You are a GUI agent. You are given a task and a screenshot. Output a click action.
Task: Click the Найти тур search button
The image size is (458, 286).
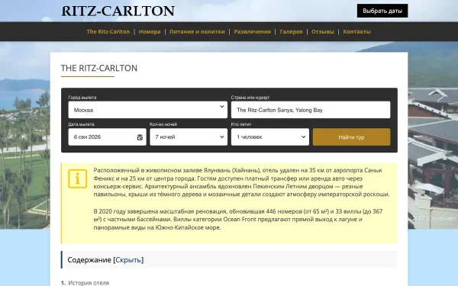click(x=351, y=137)
